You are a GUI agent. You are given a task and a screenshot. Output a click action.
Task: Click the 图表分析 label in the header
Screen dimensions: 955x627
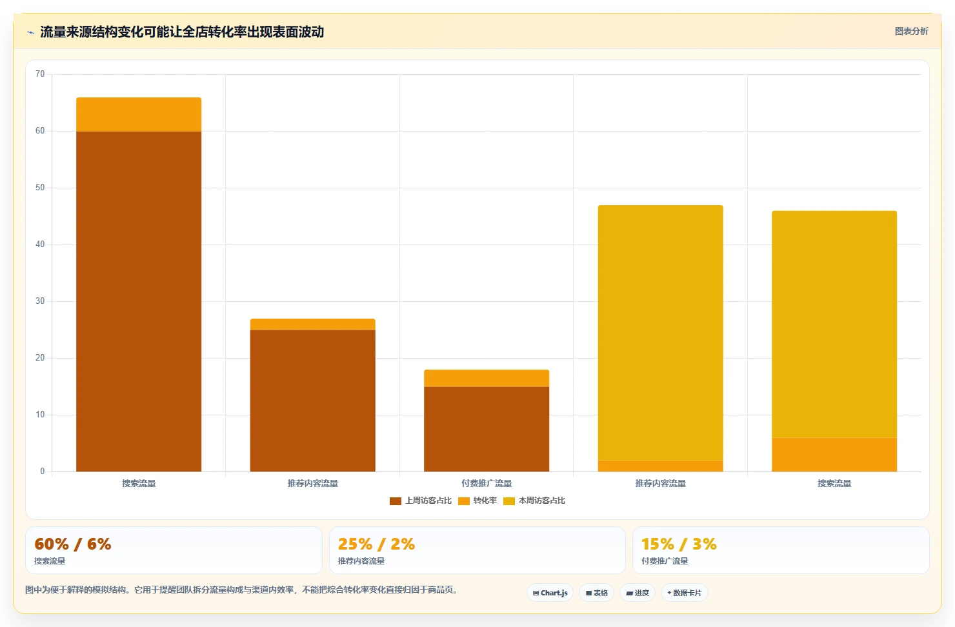coord(911,31)
